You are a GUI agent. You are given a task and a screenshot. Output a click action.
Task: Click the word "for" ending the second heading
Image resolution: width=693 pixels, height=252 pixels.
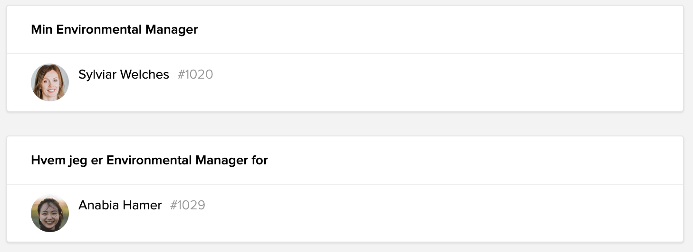pos(260,160)
